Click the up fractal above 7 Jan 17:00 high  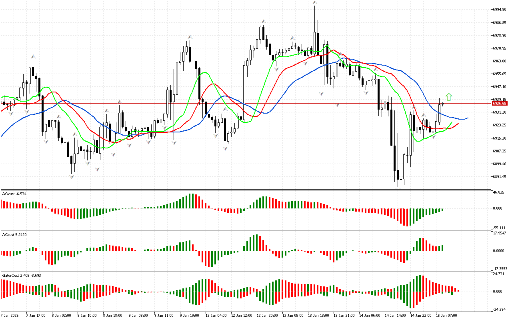33,57
